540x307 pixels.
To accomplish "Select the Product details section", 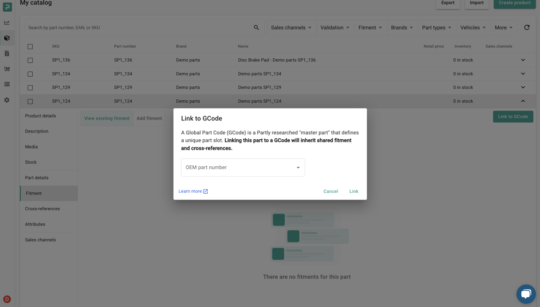I will point(49,116).
